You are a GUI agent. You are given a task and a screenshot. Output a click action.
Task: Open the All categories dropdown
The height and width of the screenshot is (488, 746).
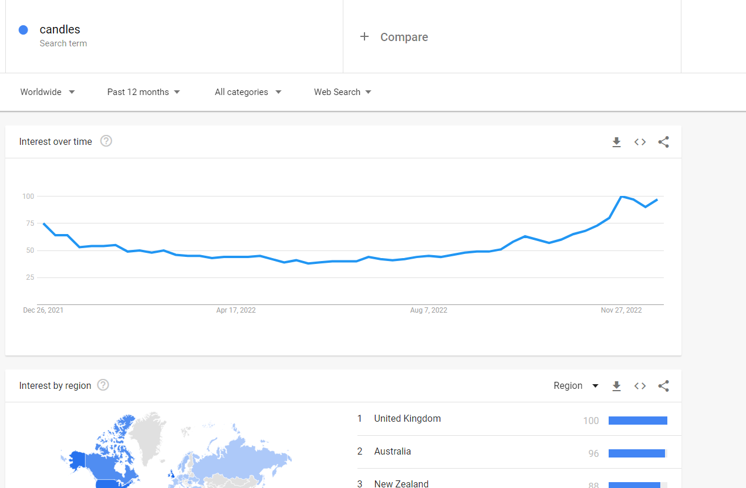248,92
